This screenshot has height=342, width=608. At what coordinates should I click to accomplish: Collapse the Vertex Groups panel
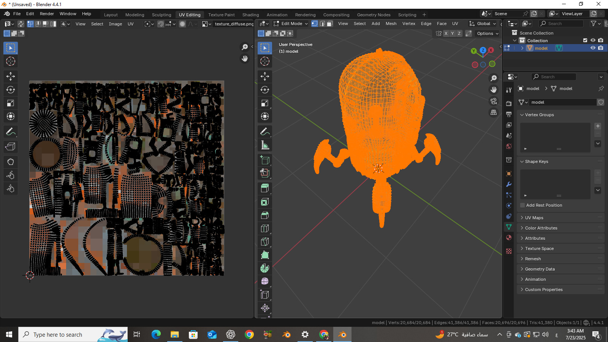pyautogui.click(x=560, y=115)
